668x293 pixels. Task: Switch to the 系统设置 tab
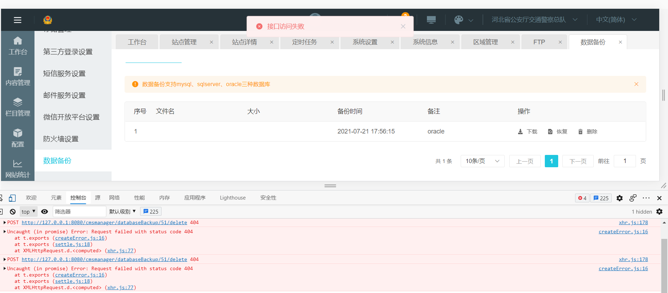pyautogui.click(x=365, y=42)
